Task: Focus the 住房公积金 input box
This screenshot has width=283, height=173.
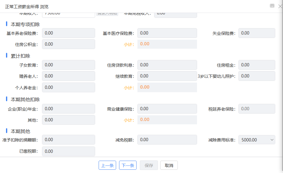Action: point(69,44)
